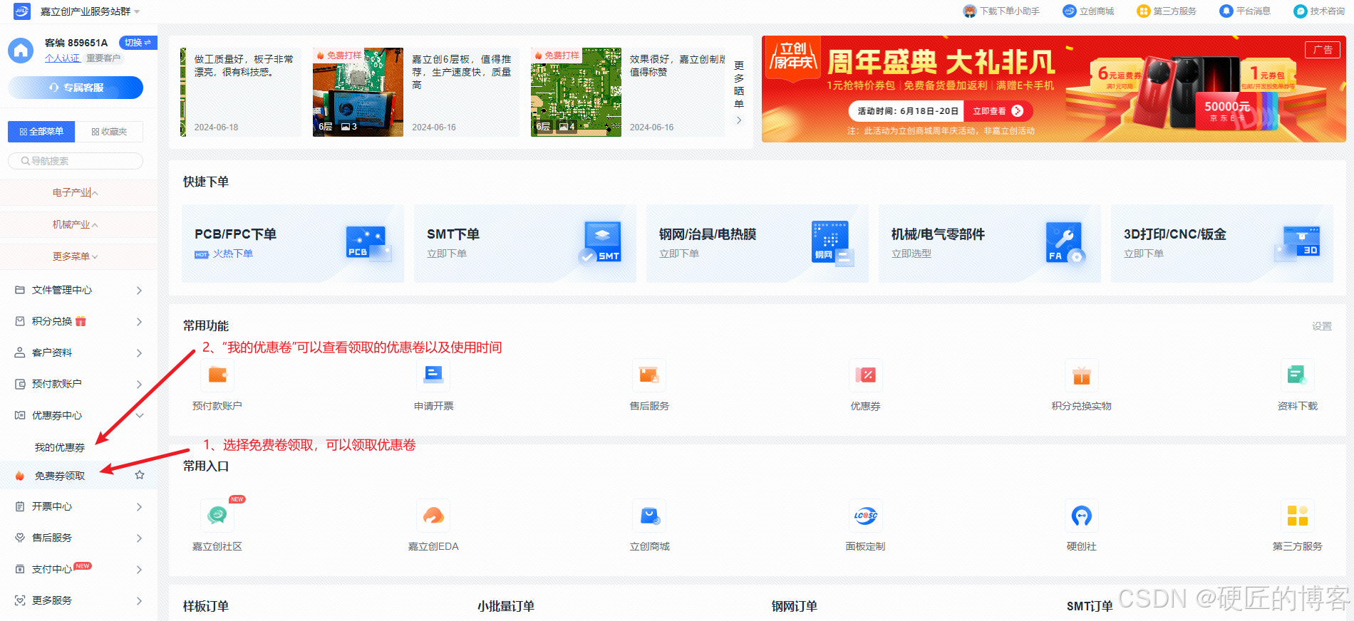Open the 个人认证 link

(x=62, y=58)
